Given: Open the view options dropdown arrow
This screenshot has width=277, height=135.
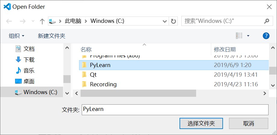Looking at the screenshot, I should tap(248, 36).
